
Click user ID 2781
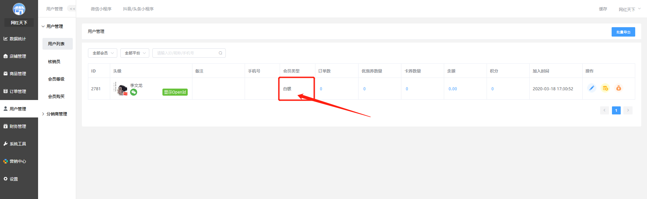96,89
